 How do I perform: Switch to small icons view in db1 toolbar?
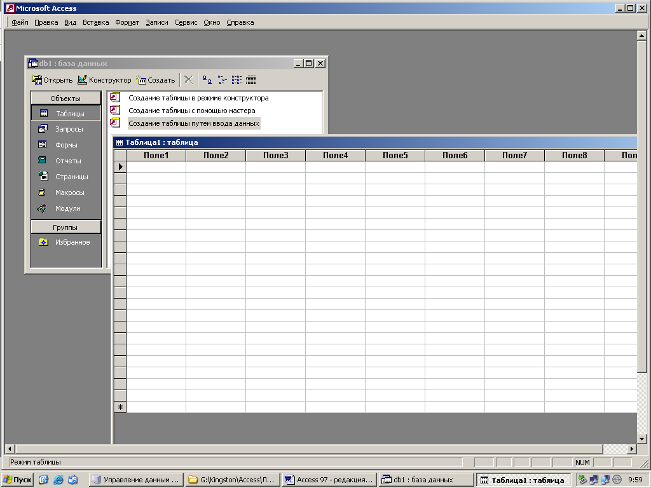point(222,79)
